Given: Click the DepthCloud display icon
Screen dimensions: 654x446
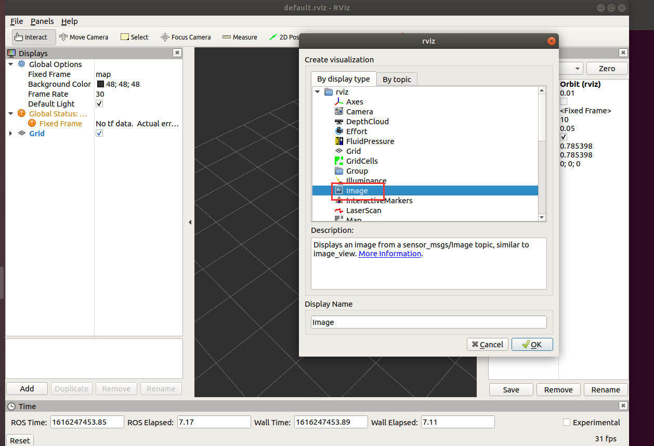Looking at the screenshot, I should point(339,122).
